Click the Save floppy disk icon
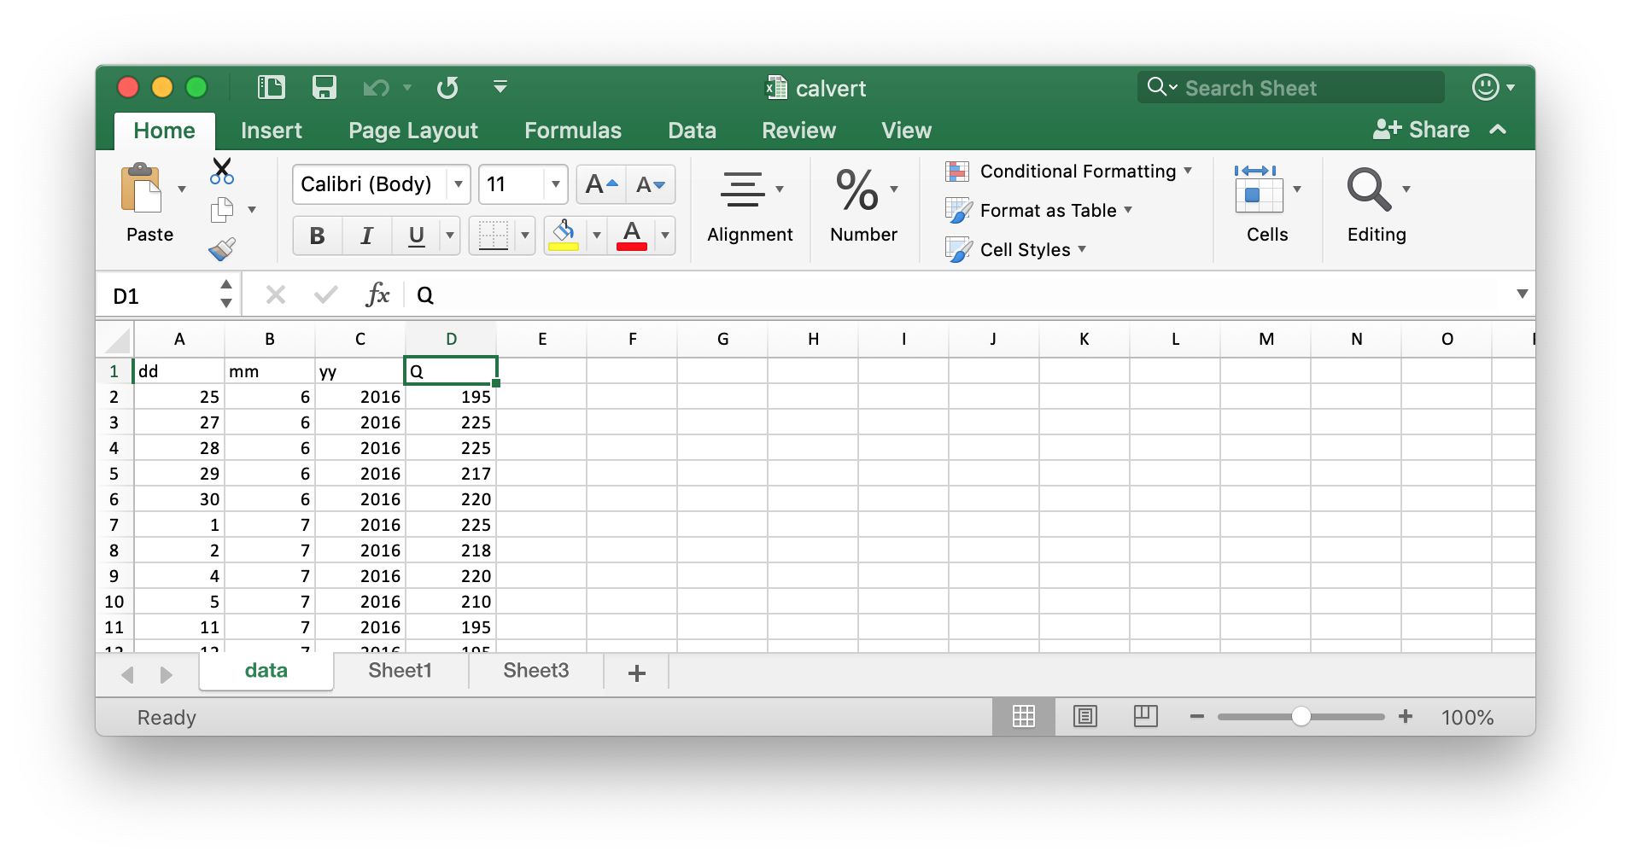This screenshot has width=1631, height=862. coord(324,87)
